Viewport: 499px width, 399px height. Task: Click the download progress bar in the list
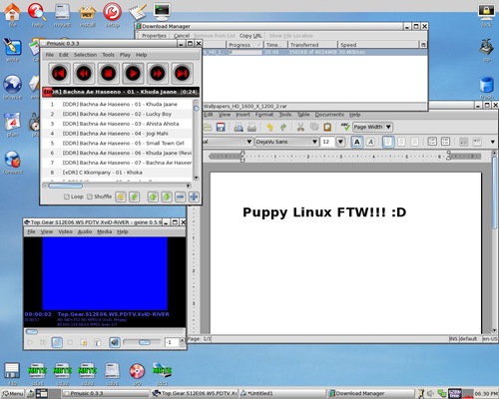(246, 53)
